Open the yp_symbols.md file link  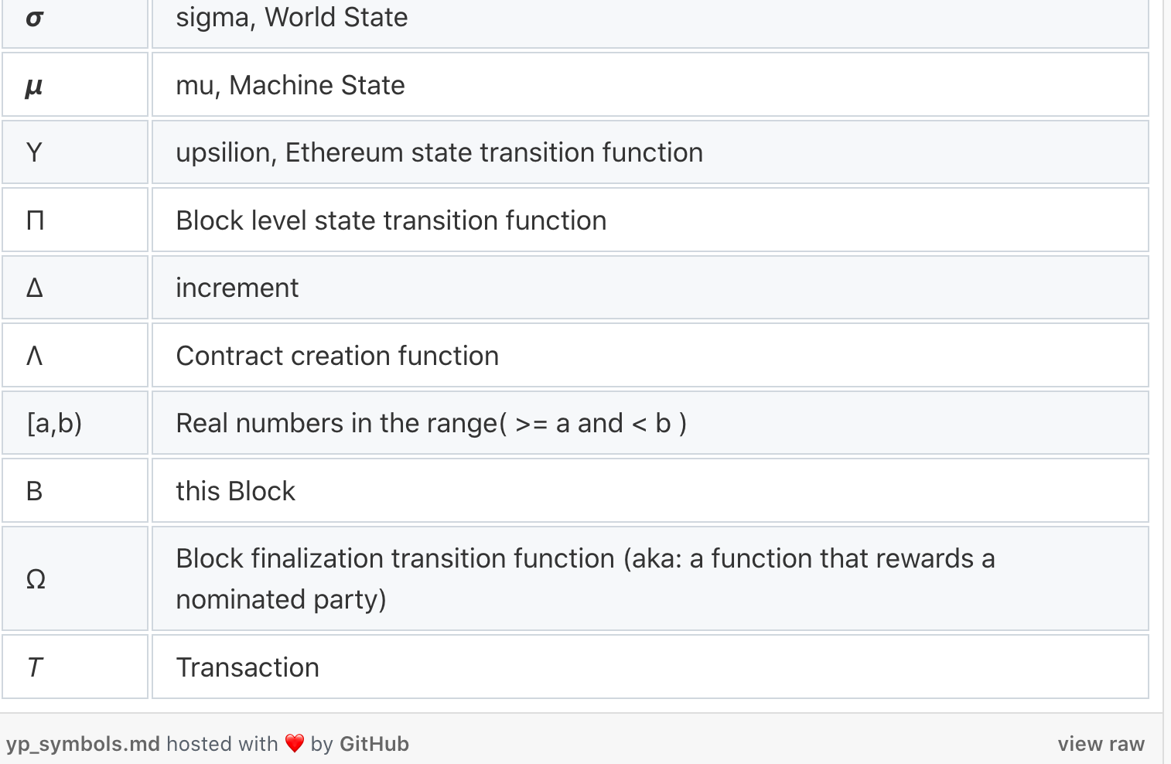(x=84, y=744)
